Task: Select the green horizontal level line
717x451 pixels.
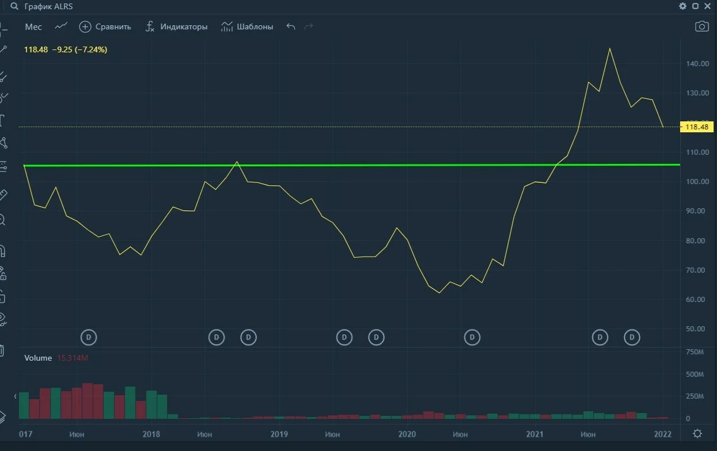Action: click(x=351, y=165)
